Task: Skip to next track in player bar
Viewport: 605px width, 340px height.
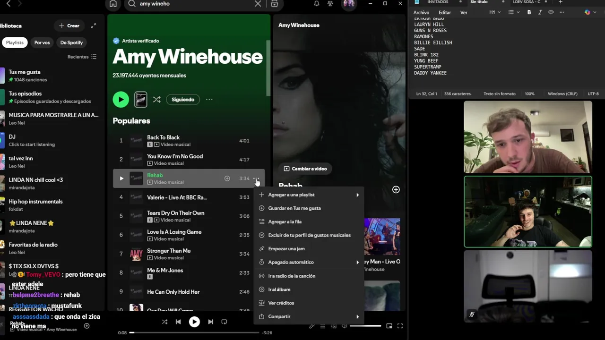Action: pyautogui.click(x=210, y=322)
